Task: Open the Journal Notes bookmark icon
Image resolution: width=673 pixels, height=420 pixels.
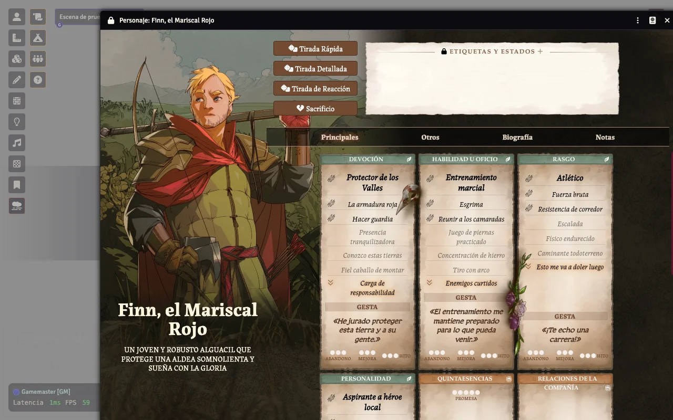Action: [x=17, y=185]
